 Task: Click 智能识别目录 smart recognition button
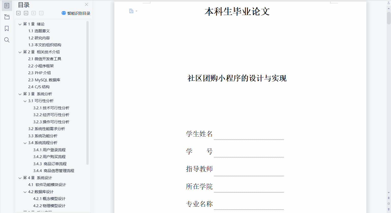coord(76,13)
